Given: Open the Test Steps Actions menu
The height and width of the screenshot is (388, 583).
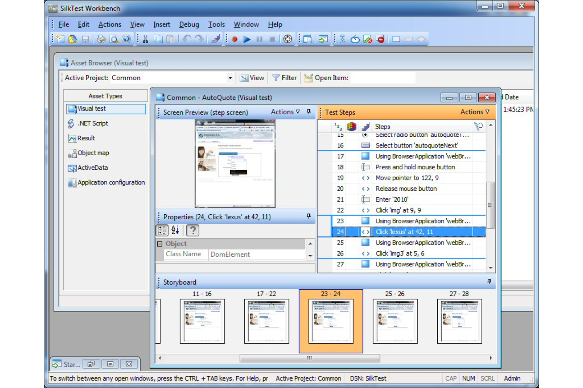Looking at the screenshot, I should pos(475,112).
